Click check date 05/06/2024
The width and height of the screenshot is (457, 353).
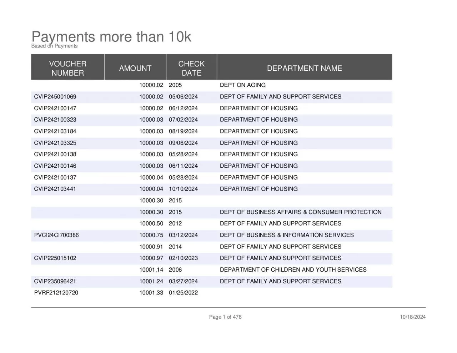tap(183, 97)
